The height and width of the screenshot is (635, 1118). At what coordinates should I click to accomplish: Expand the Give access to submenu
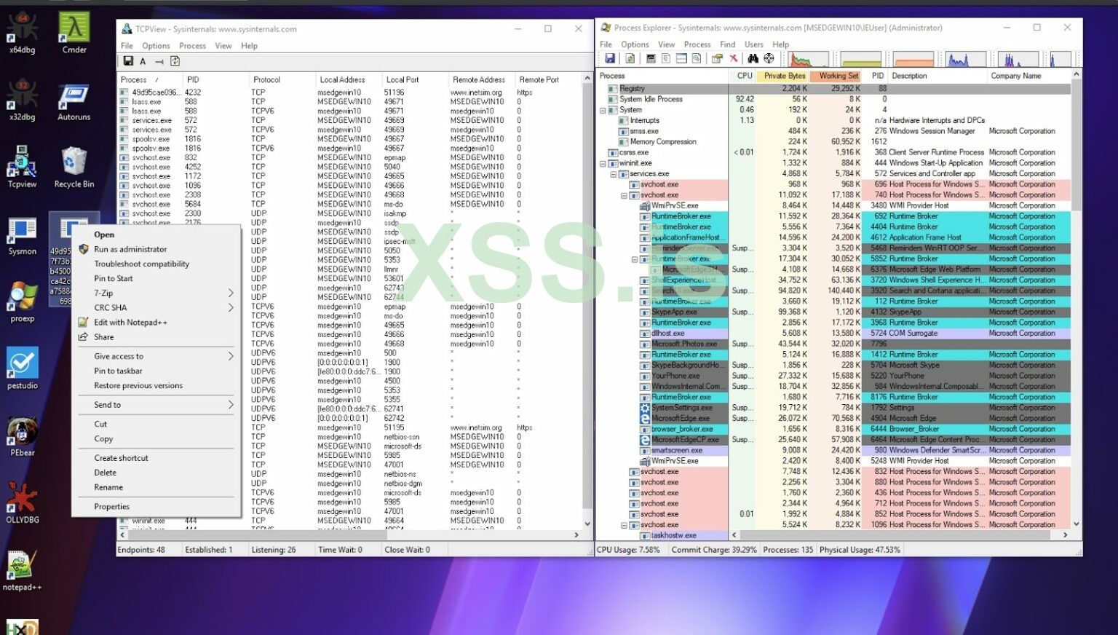point(156,356)
